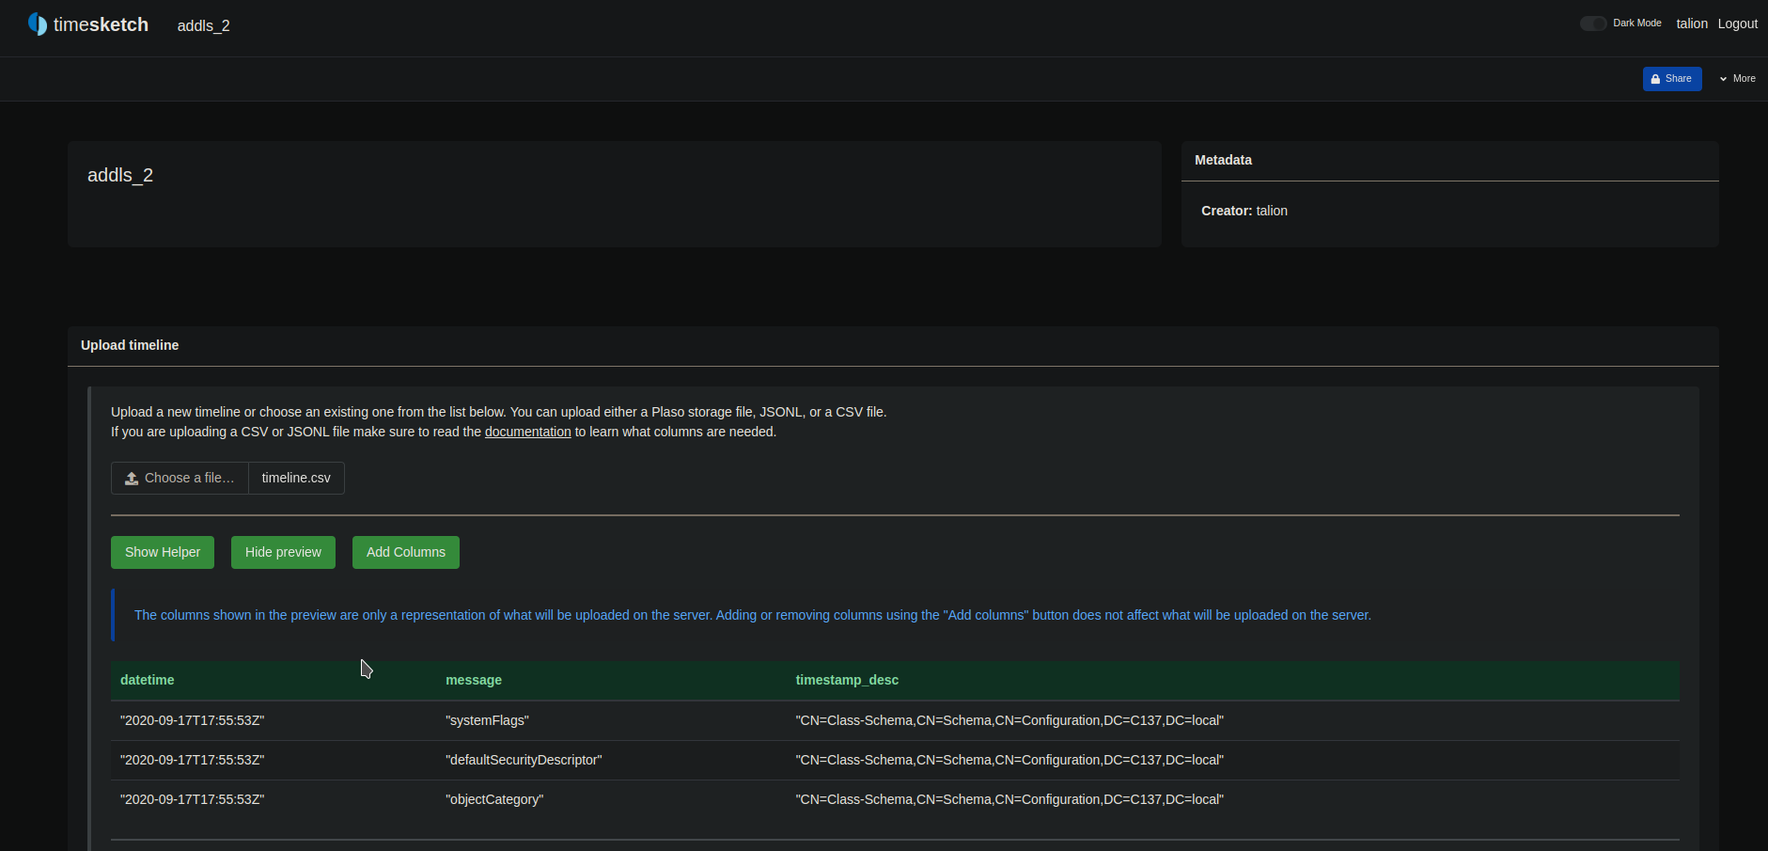Click the Hide preview button
Image resolution: width=1768 pixels, height=851 pixels.
click(x=283, y=552)
